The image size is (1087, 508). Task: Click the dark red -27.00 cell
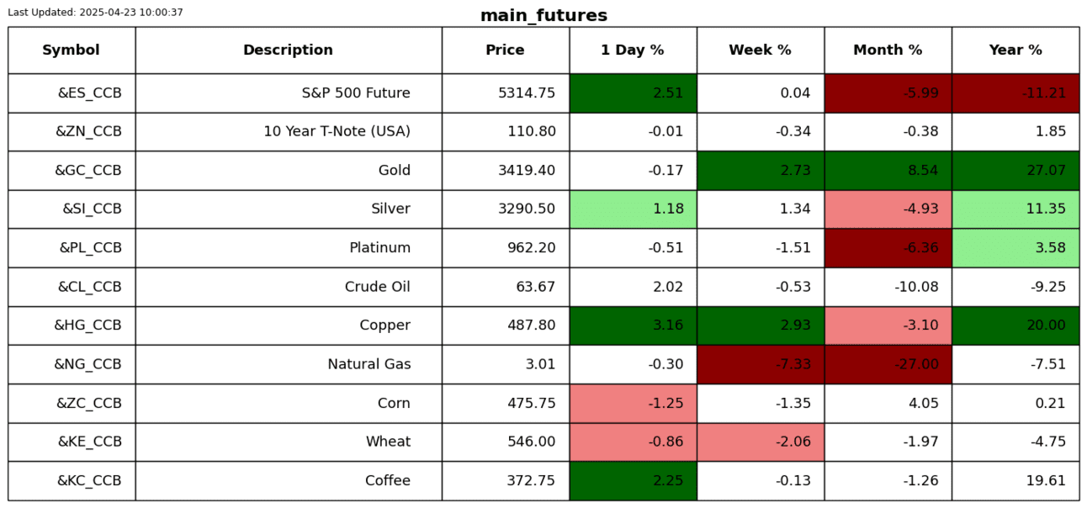pos(888,364)
